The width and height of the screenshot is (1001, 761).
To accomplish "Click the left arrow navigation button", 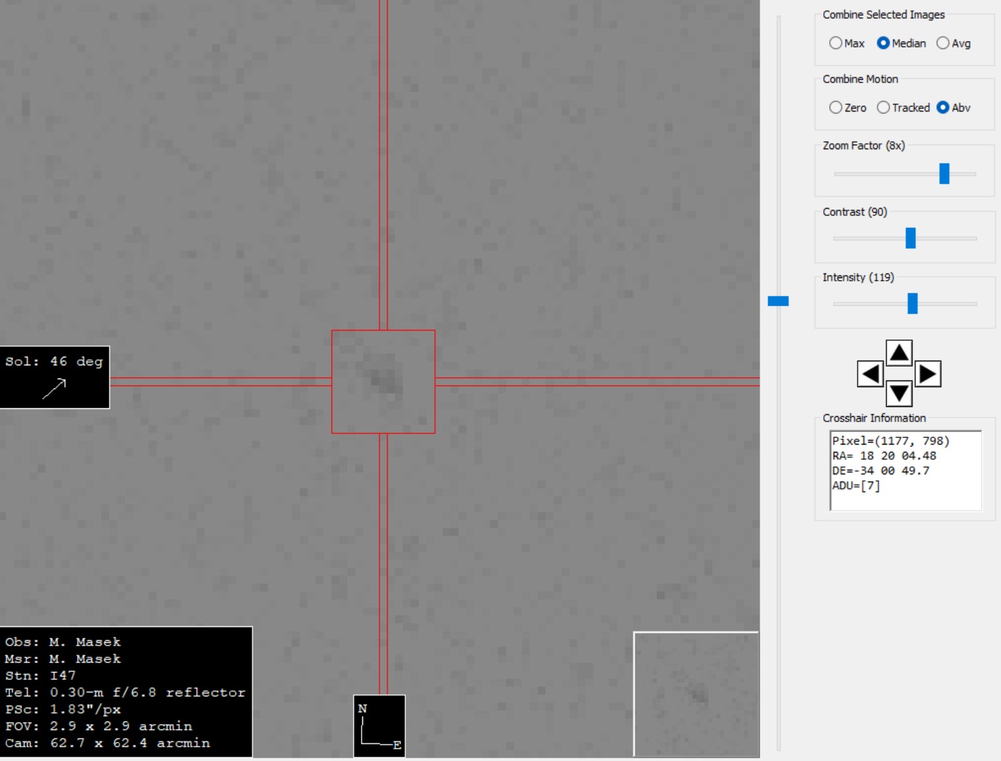I will [870, 374].
